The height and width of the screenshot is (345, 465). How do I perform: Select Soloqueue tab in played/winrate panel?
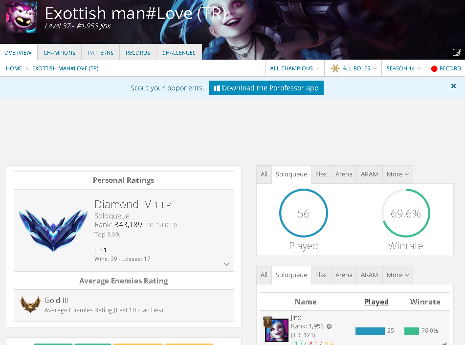[x=291, y=174]
